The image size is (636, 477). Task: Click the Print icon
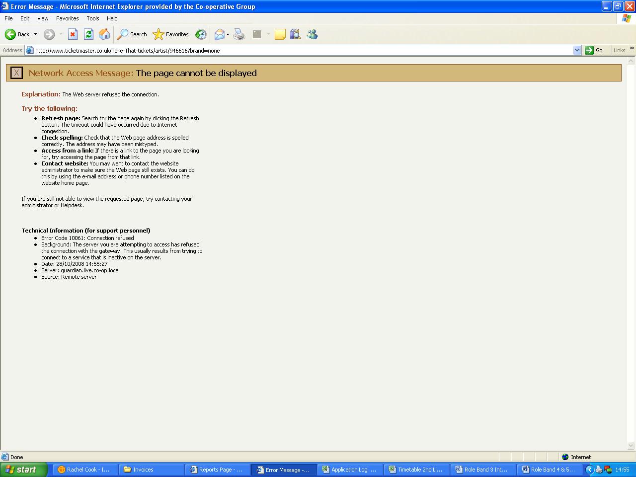point(239,34)
